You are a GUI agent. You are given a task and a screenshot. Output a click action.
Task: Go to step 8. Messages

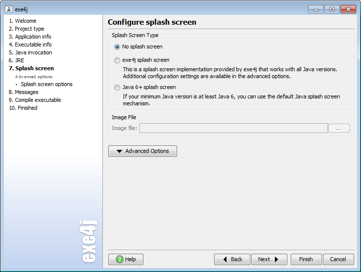23,92
